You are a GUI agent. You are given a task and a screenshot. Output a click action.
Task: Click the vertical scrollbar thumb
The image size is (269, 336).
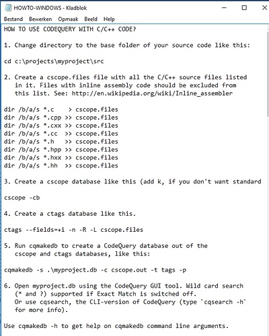tap(268, 74)
